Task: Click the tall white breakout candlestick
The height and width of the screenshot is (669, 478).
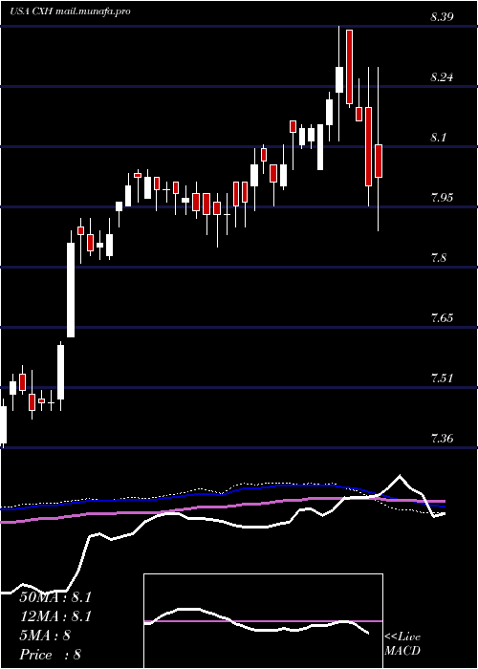Action: click(71, 291)
